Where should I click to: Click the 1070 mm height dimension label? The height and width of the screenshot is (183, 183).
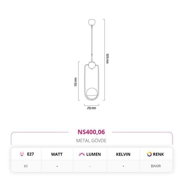(107, 59)
